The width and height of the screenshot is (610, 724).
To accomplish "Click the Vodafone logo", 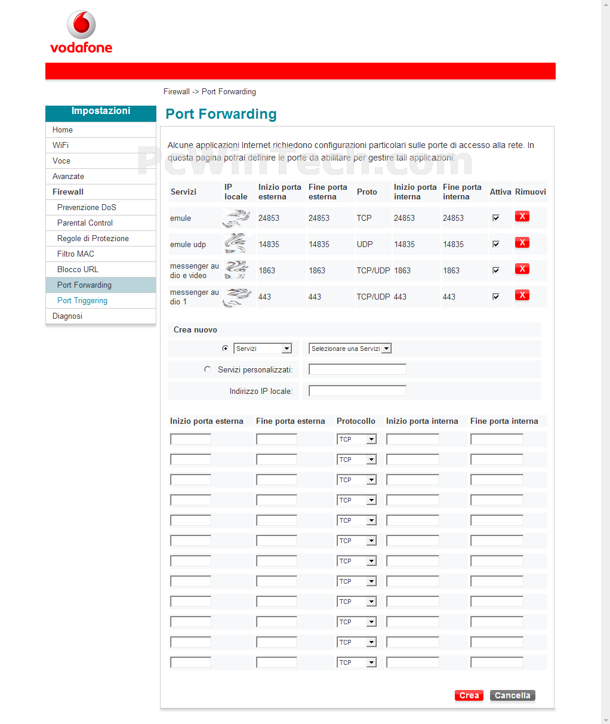I will pyautogui.click(x=81, y=32).
